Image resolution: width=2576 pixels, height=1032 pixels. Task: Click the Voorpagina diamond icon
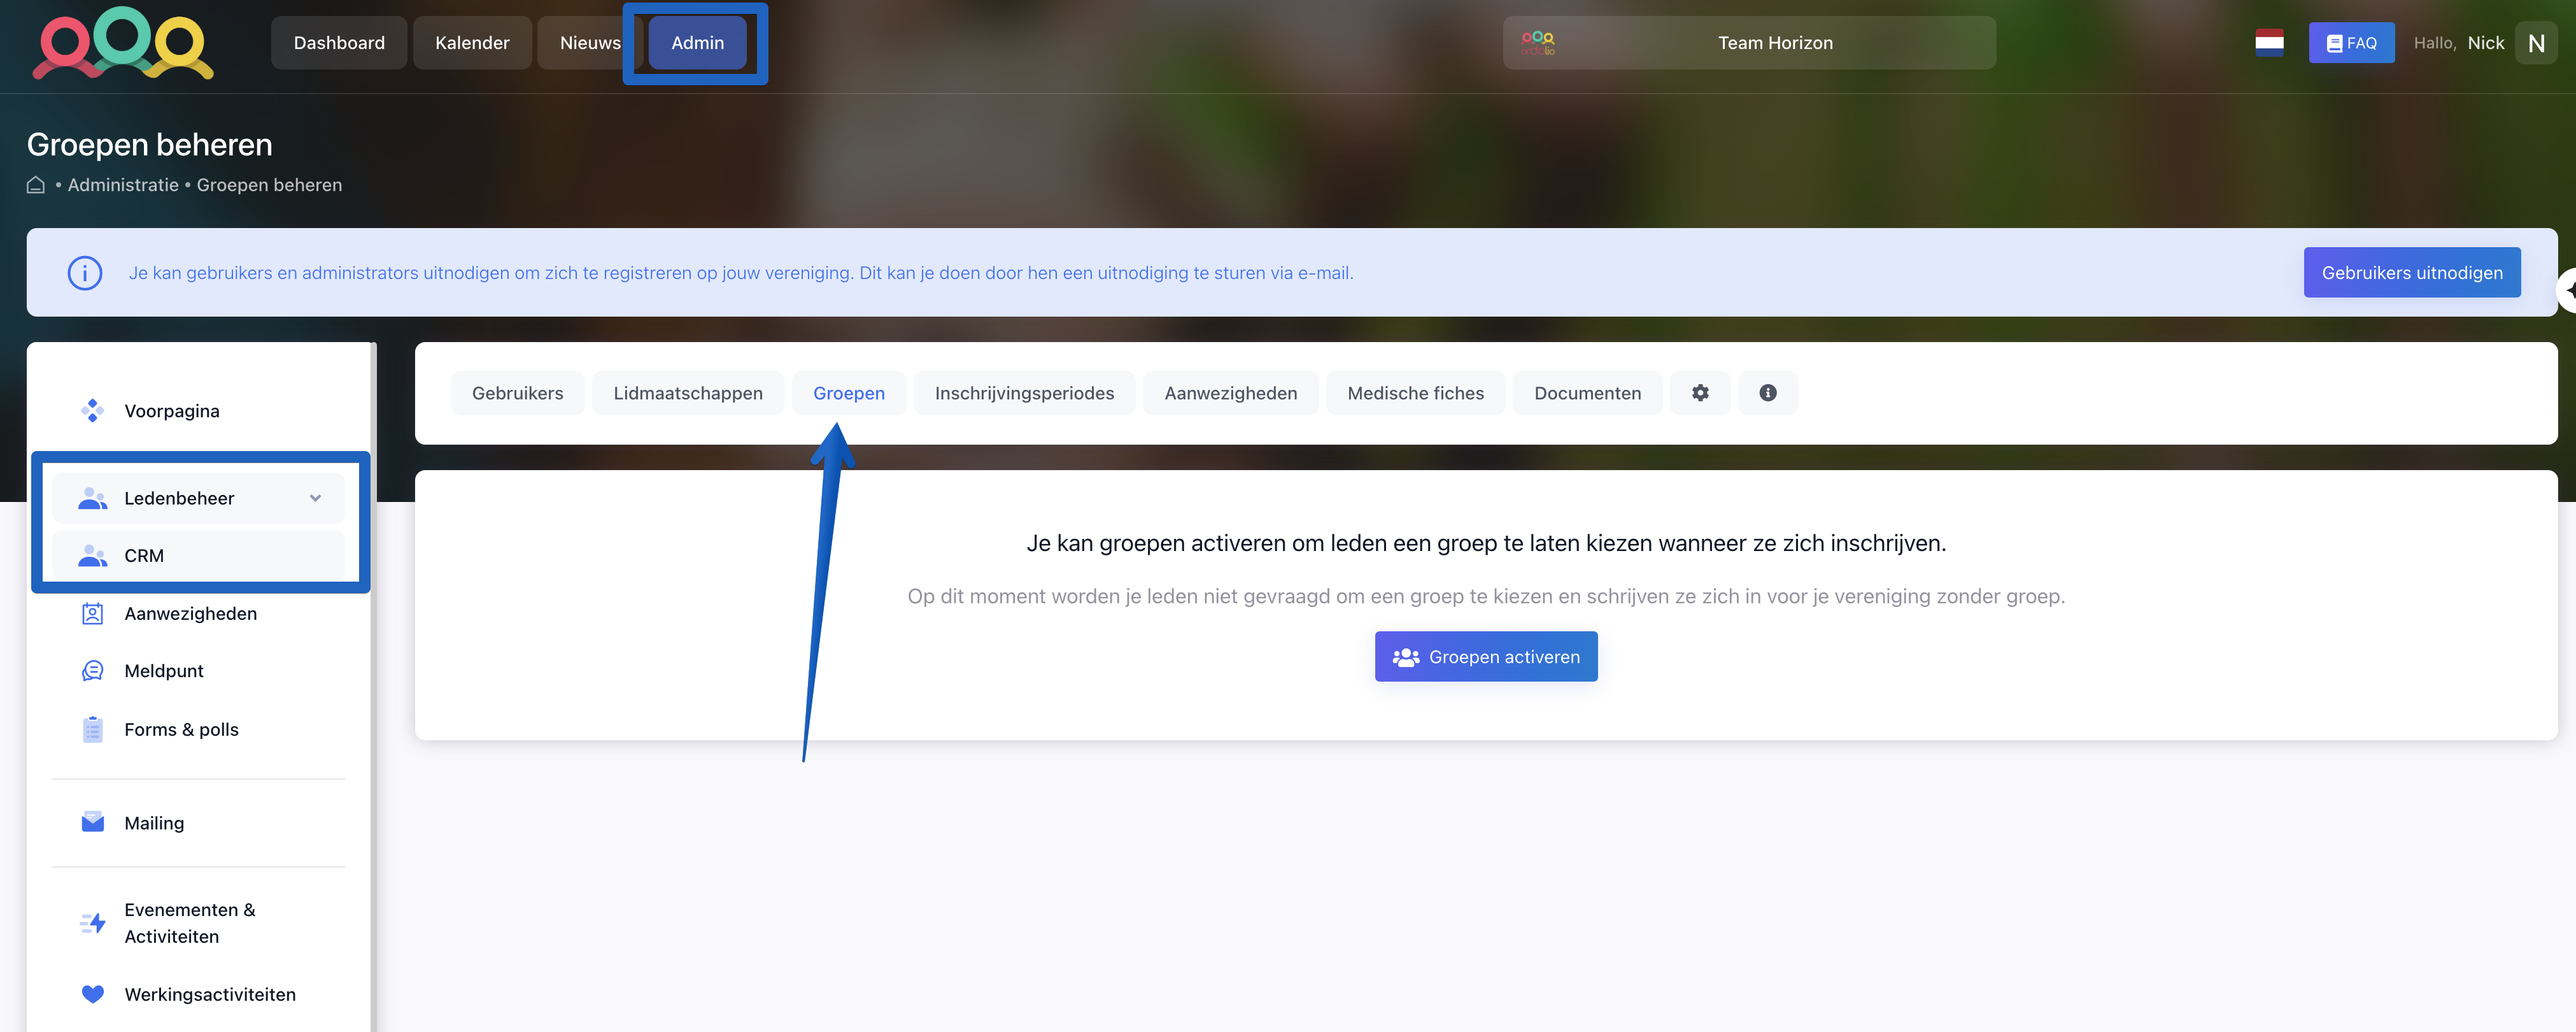pos(92,412)
